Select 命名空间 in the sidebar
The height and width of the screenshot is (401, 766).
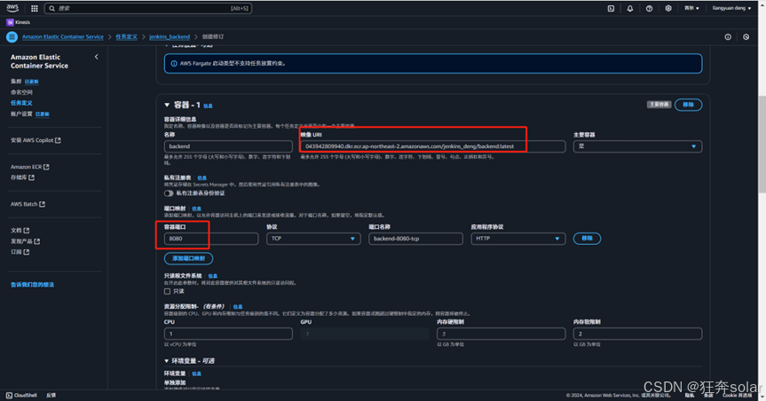(x=21, y=92)
